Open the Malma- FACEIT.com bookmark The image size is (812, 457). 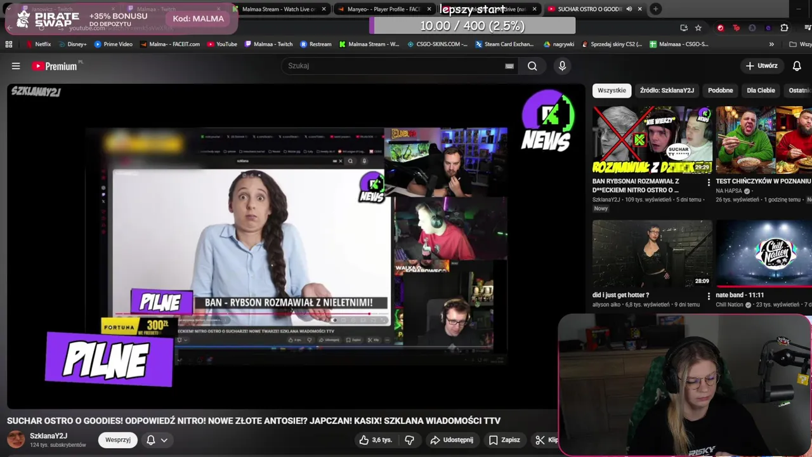[170, 44]
